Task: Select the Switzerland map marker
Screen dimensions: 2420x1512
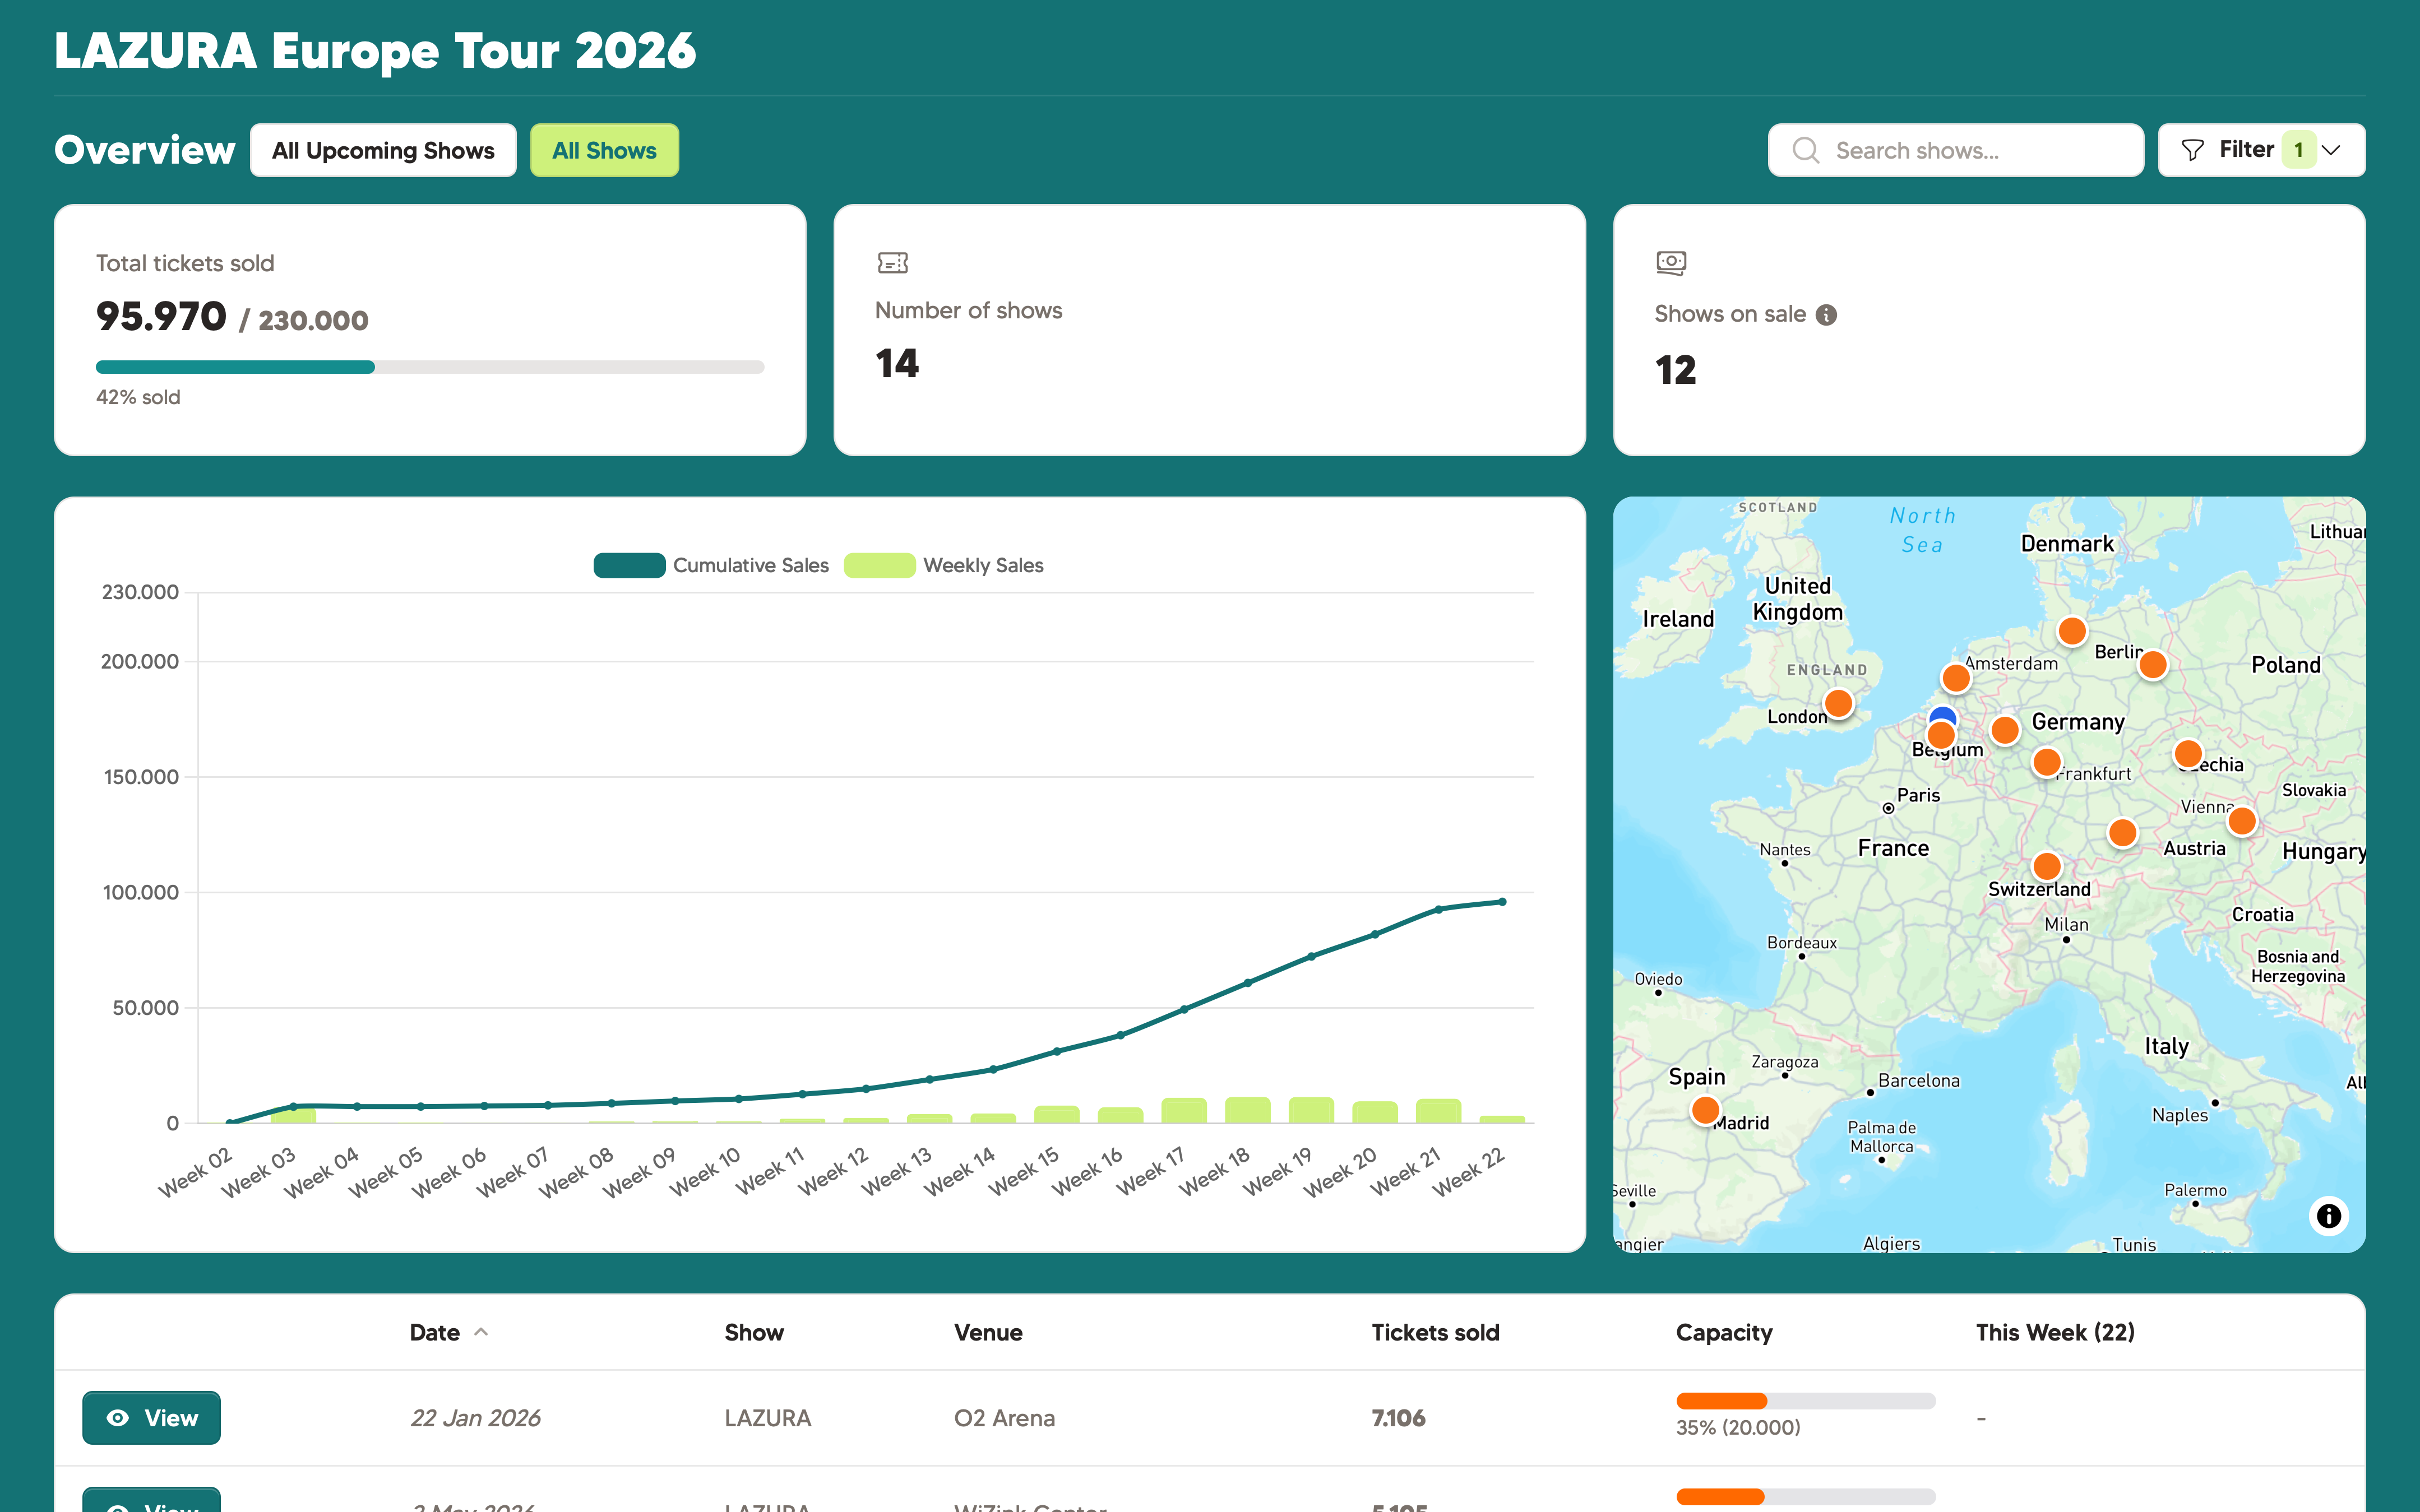Action: click(x=2046, y=866)
